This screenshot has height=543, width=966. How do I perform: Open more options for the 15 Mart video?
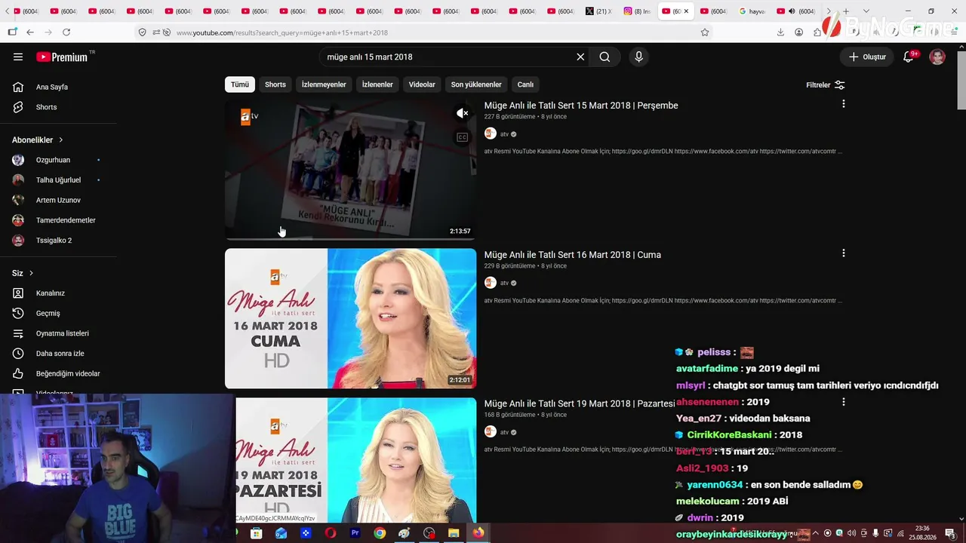pos(843,104)
